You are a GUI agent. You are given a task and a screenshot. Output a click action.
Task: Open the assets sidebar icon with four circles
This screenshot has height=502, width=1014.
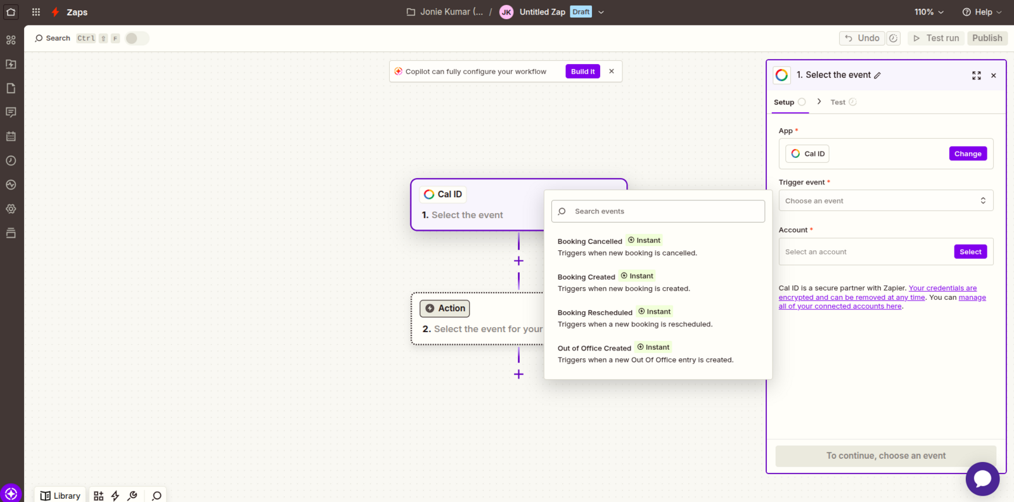pyautogui.click(x=11, y=40)
